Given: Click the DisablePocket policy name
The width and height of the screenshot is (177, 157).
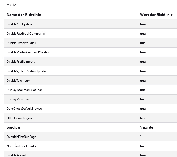Looking at the screenshot, I should (16, 155).
